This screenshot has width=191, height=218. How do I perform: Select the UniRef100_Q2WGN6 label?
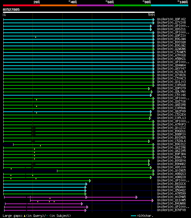[x=171, y=49]
